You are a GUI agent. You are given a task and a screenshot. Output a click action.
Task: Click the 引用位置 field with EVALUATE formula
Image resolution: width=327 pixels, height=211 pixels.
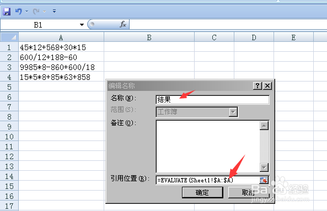click(x=207, y=180)
